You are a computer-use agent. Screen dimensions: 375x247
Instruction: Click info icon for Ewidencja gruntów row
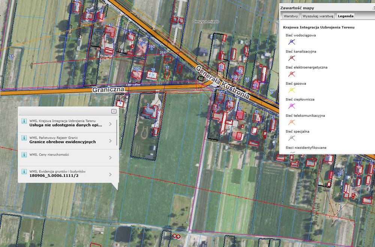coord(24,171)
